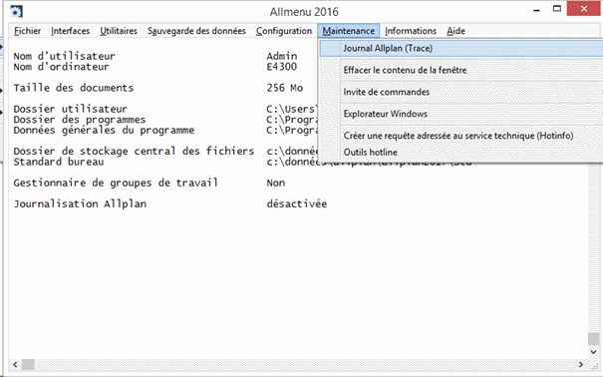Click the 'désactivée' logging status value
Viewport: 603px width, 377px height.
coord(297,203)
